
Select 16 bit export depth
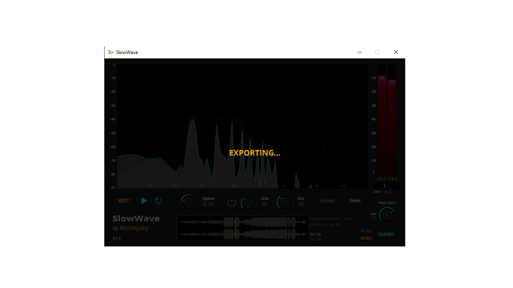pos(366,231)
